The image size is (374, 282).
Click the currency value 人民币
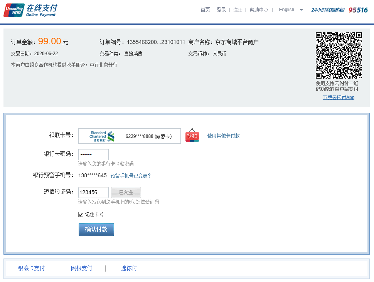tap(219, 54)
